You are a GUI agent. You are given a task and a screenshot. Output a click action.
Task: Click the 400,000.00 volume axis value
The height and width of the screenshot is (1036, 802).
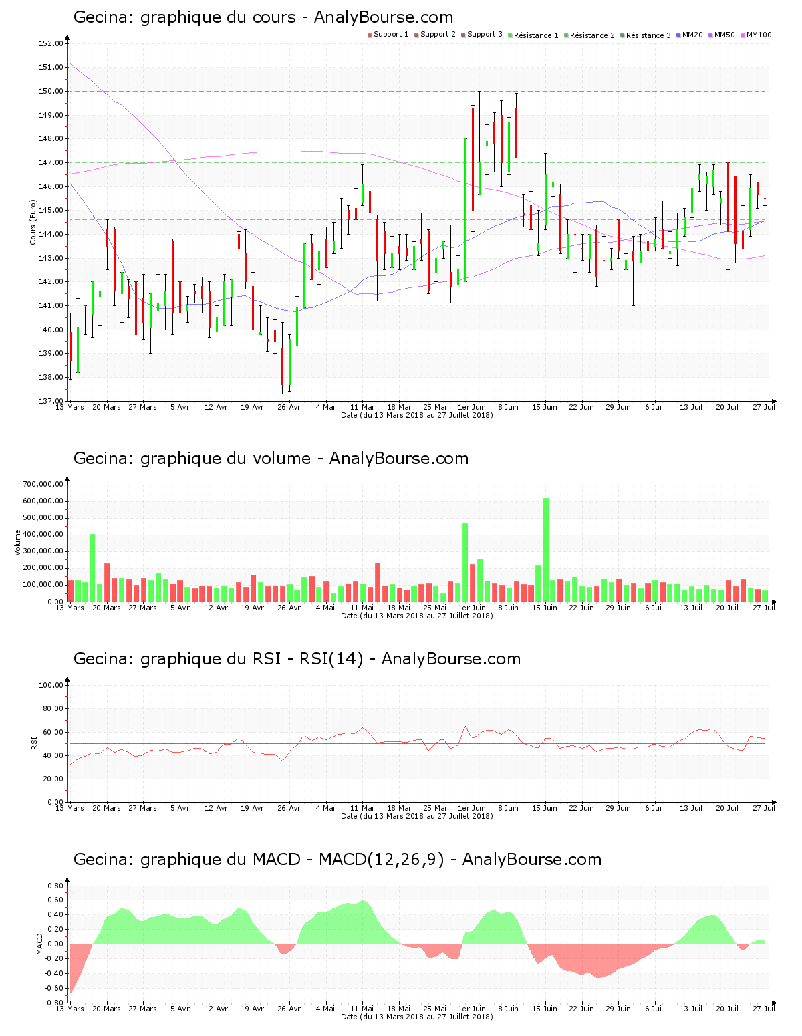pyautogui.click(x=43, y=535)
